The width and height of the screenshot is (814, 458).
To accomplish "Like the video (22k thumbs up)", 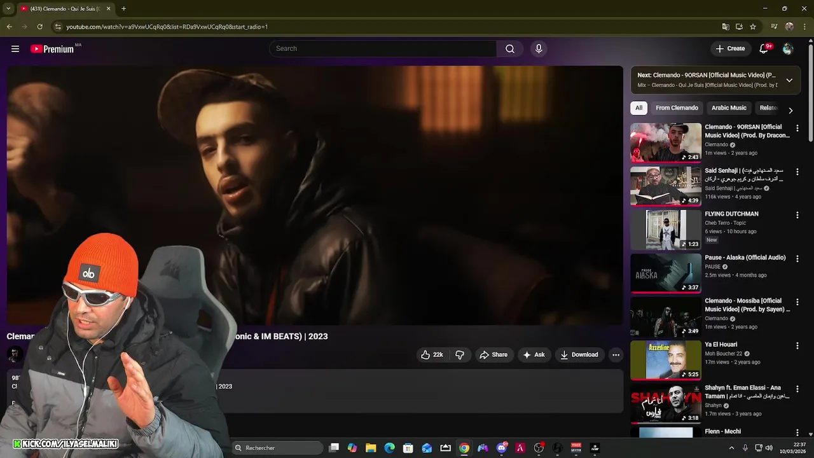I will coord(432,355).
